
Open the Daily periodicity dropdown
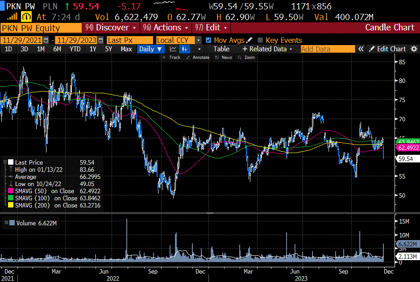(x=150, y=49)
